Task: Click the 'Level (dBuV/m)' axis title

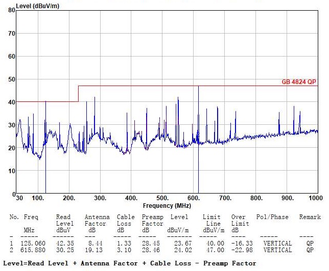Action: click(x=38, y=6)
